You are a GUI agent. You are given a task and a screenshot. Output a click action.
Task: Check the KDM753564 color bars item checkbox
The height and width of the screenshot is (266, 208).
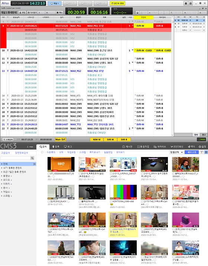point(111,202)
